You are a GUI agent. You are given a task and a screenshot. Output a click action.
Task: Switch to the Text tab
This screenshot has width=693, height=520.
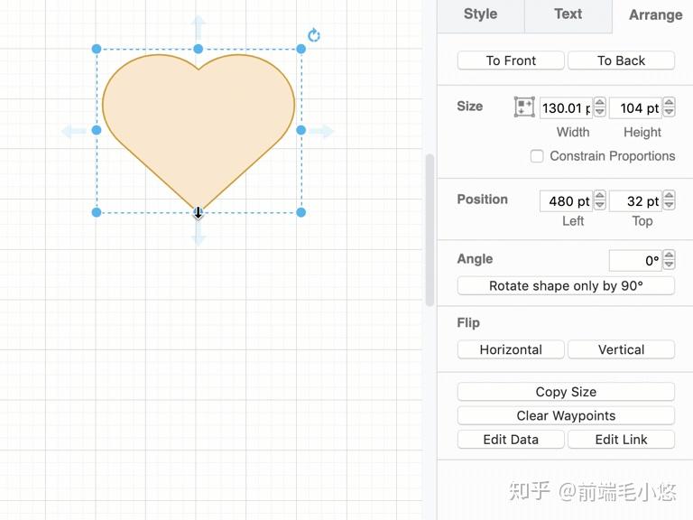568,14
